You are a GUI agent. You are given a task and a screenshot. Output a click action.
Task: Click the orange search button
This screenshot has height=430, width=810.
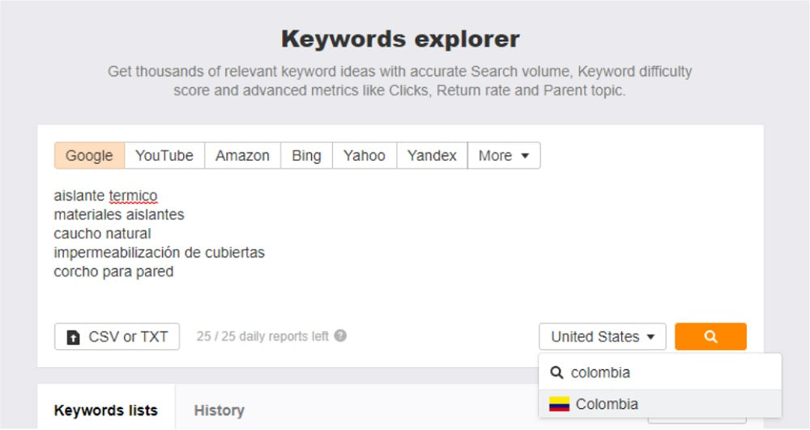pyautogui.click(x=710, y=337)
